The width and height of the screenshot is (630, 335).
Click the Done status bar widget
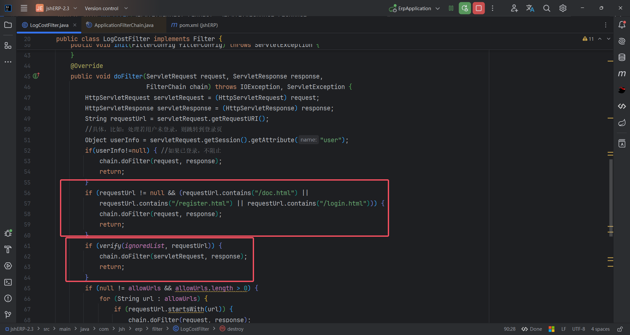tap(532, 329)
